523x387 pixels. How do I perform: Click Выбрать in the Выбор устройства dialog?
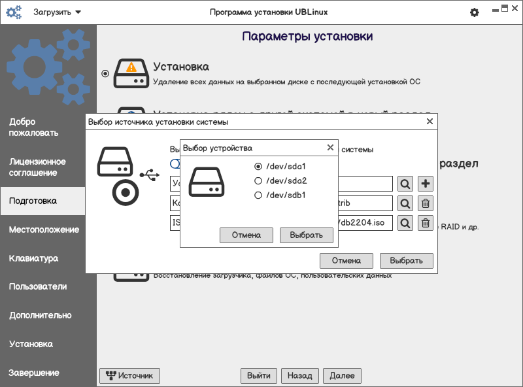pos(306,235)
